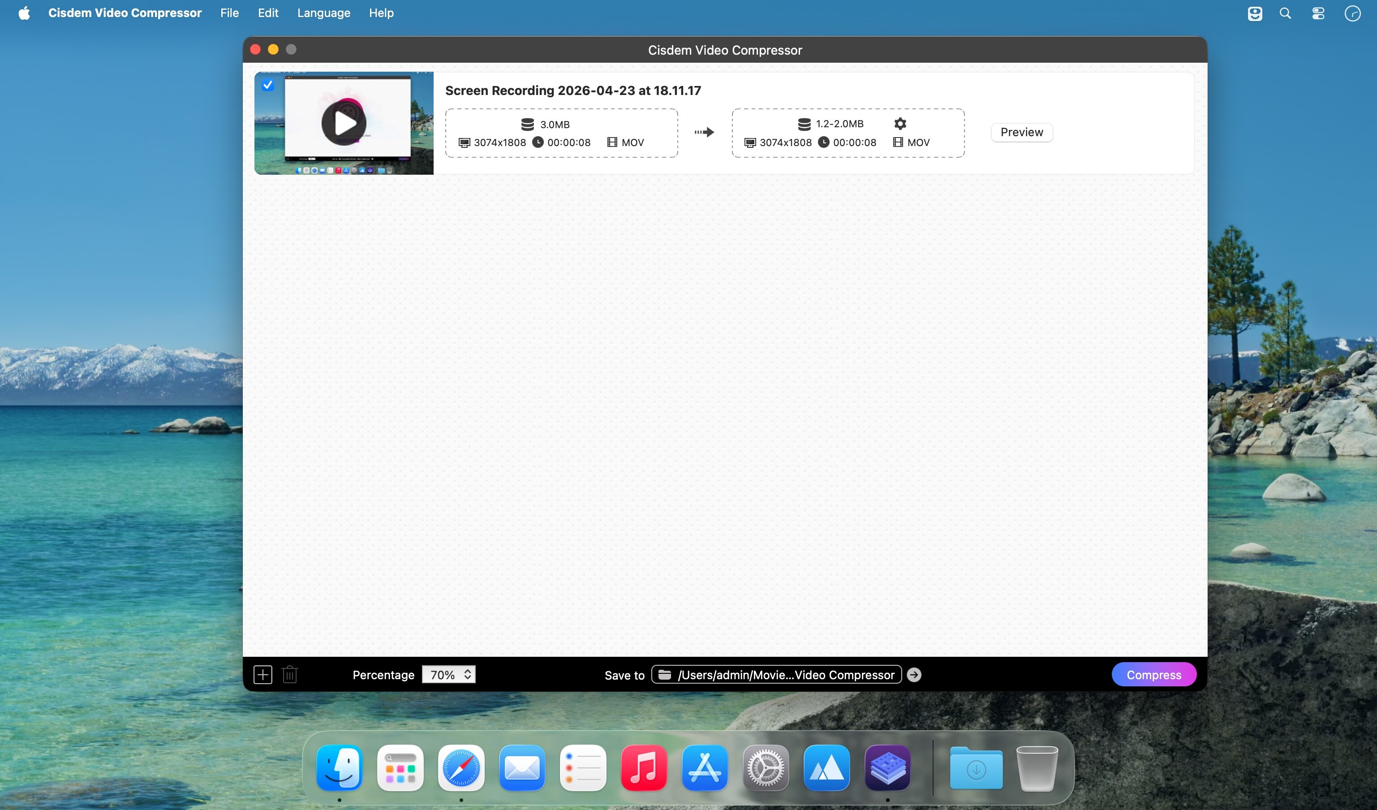Viewport: 1377px width, 810px height.
Task: Launch Music app from dock
Action: click(x=644, y=768)
